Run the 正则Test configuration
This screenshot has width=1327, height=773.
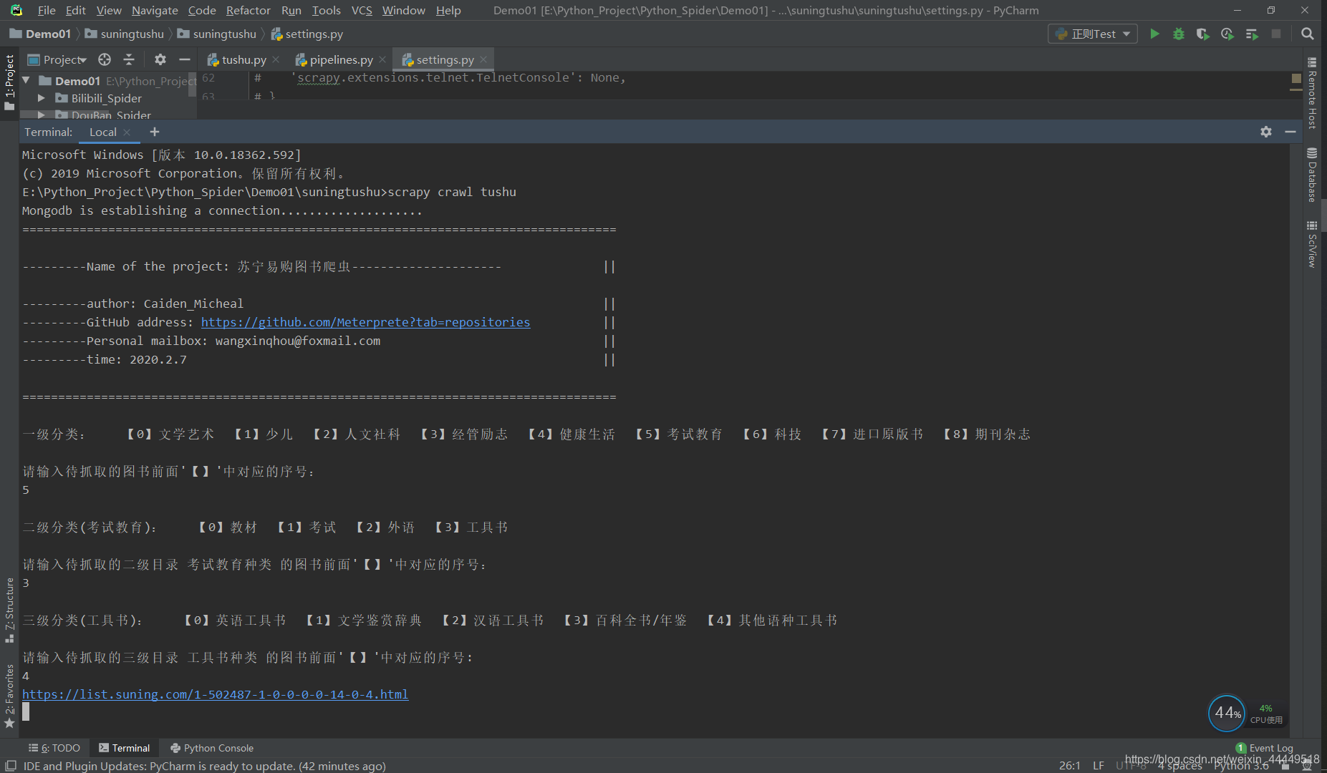(1154, 34)
